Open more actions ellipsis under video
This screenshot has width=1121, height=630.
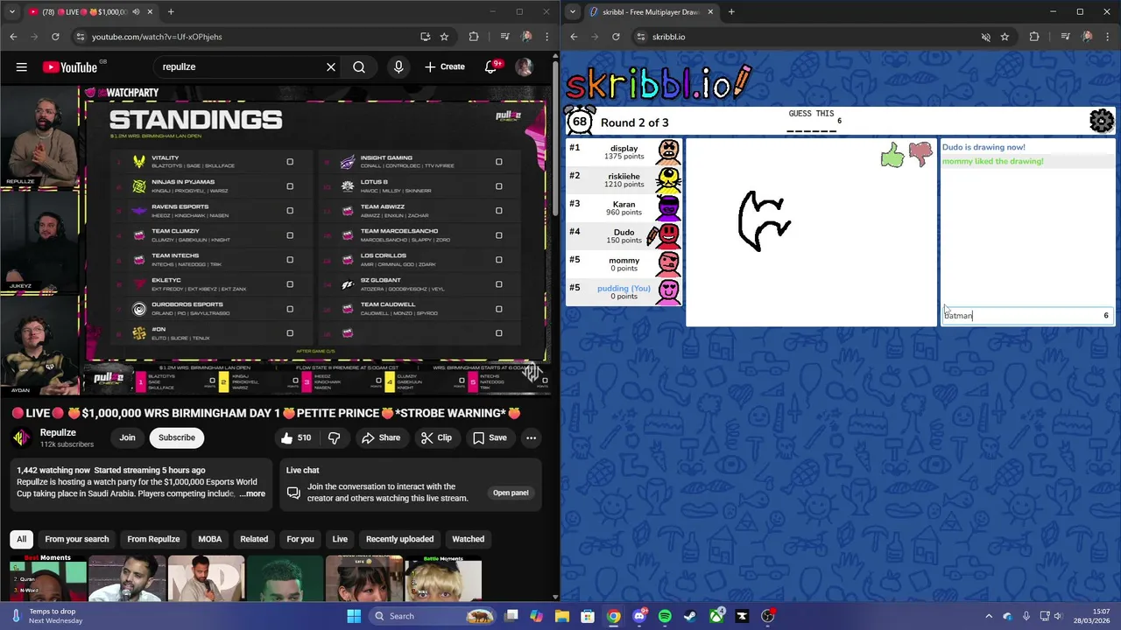[x=531, y=437]
